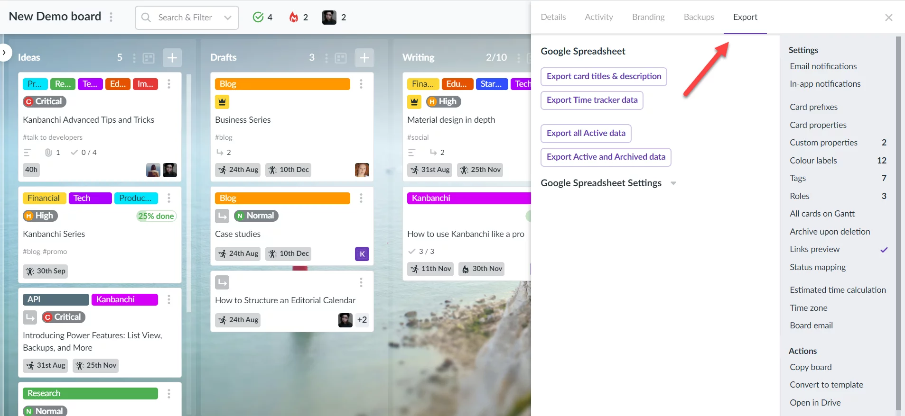Open In-app notifications setting
Image resolution: width=905 pixels, height=416 pixels.
[x=825, y=84]
